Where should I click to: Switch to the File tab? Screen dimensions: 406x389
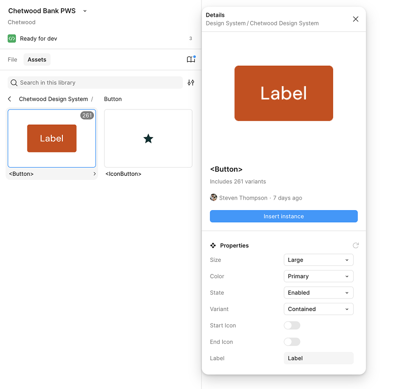(x=13, y=60)
